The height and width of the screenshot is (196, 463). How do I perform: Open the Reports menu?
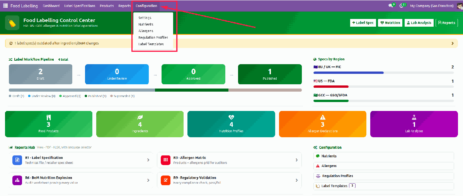[x=124, y=6]
